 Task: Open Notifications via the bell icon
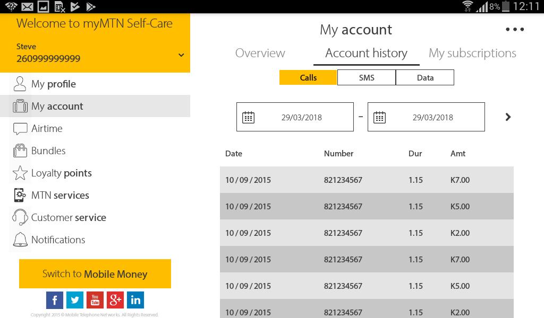(x=20, y=240)
